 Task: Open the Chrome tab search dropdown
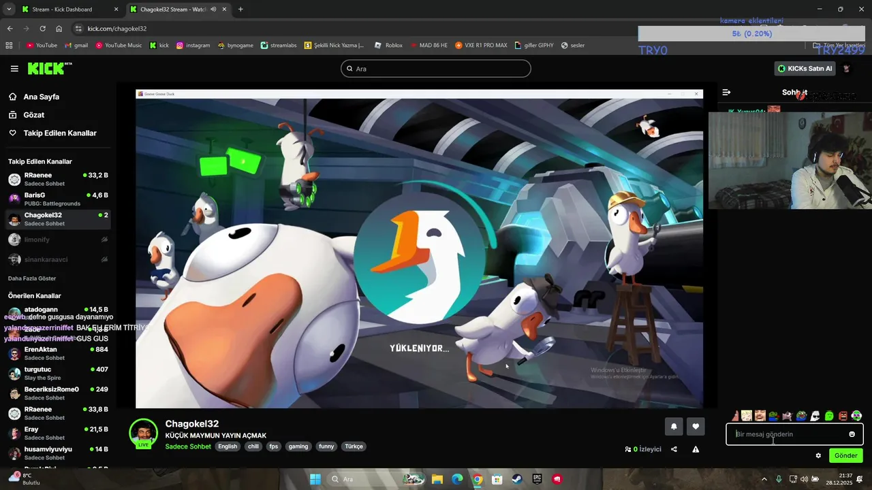[x=9, y=10]
